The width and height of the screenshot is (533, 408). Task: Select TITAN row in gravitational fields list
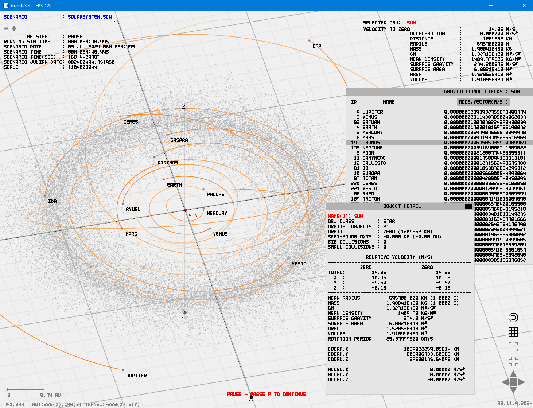tap(439, 178)
